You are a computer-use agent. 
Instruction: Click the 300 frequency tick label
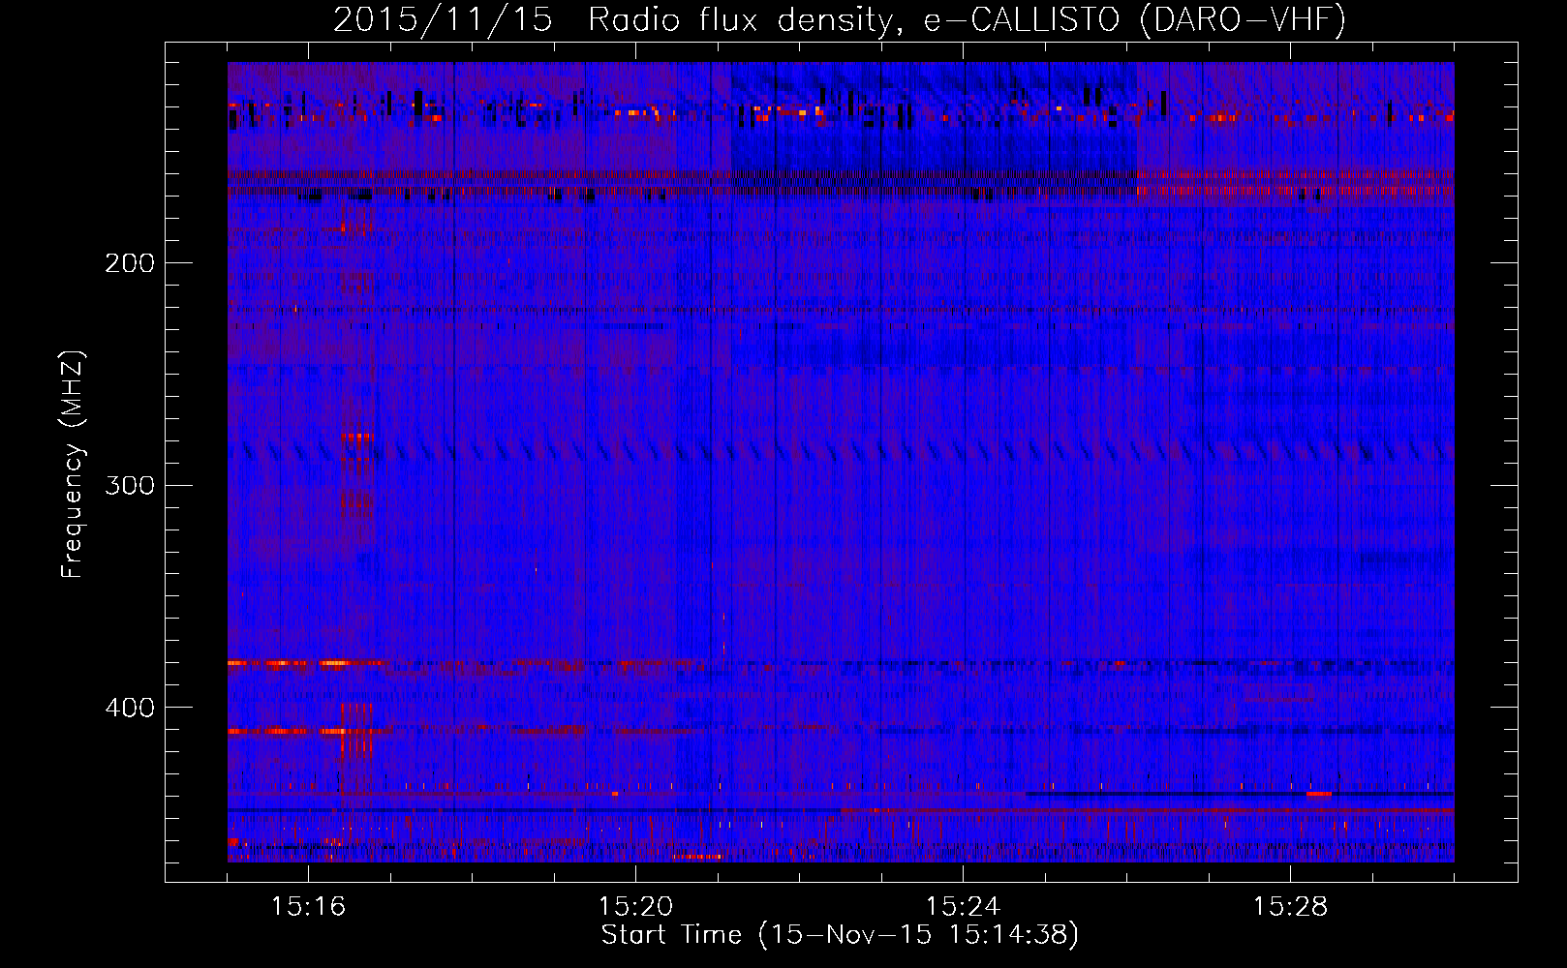pos(130,485)
